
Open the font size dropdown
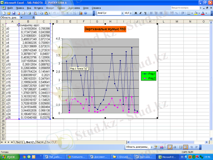click(131, 13)
